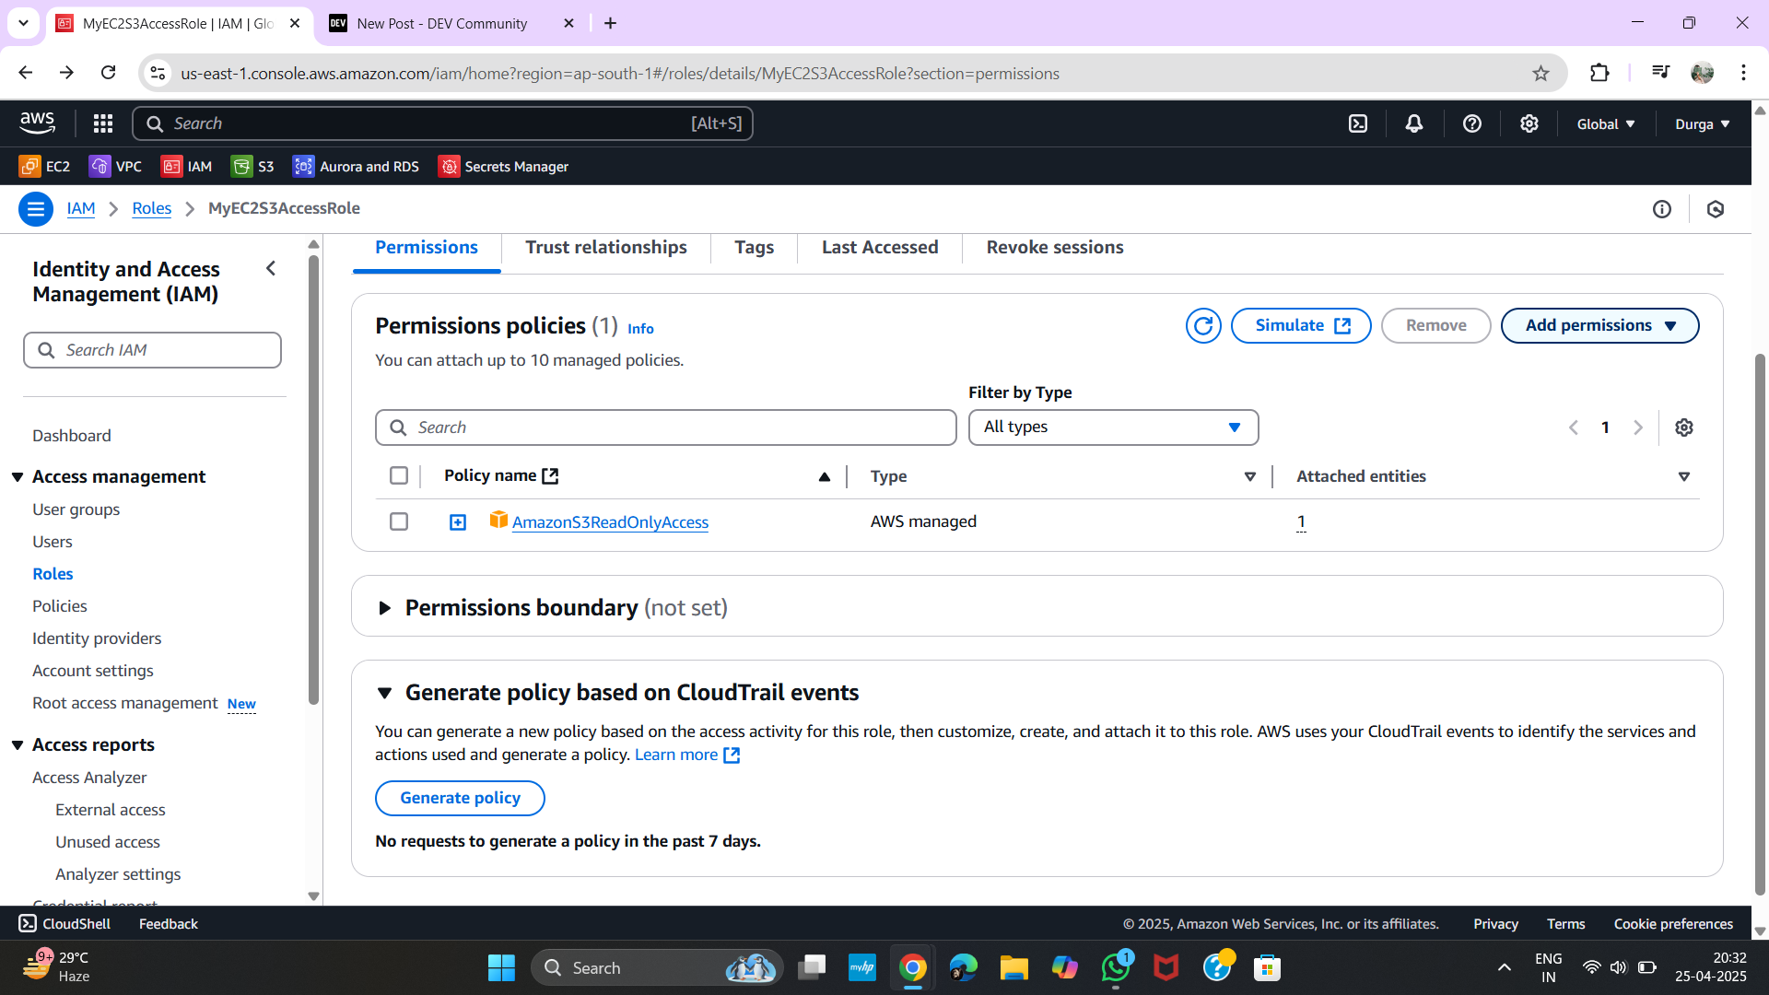The image size is (1769, 995).
Task: Open Policies in the IAM sidebar
Action: [x=60, y=606]
